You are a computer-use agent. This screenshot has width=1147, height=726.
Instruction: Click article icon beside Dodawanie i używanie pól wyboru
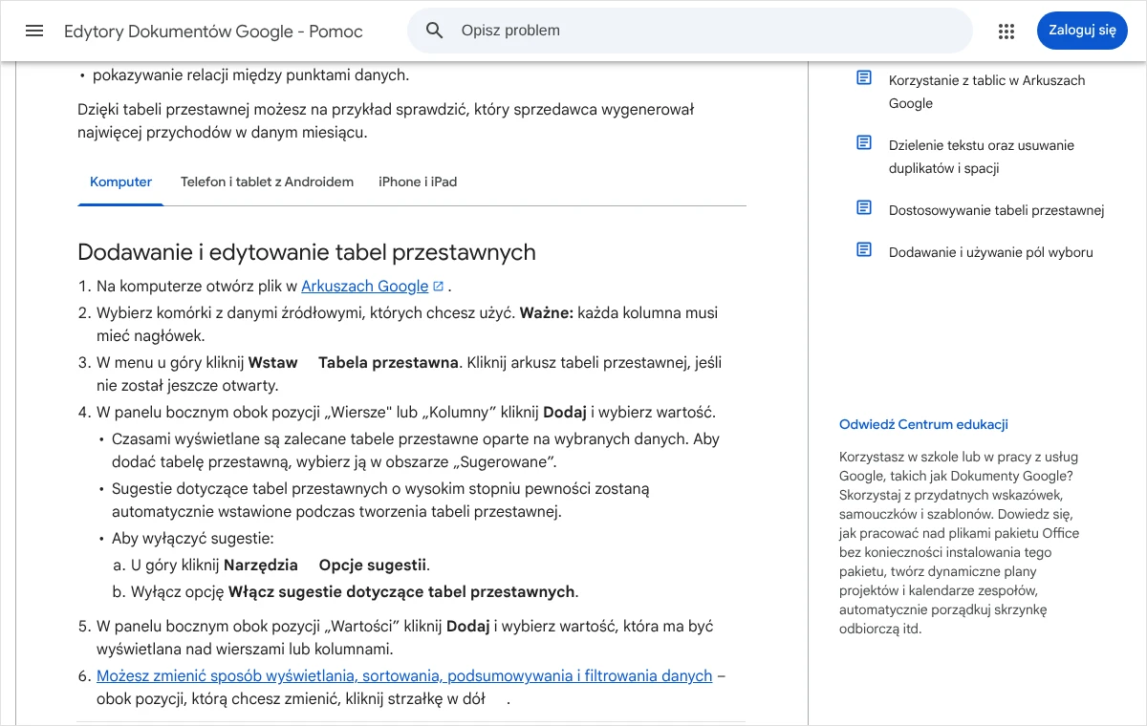coord(864,249)
